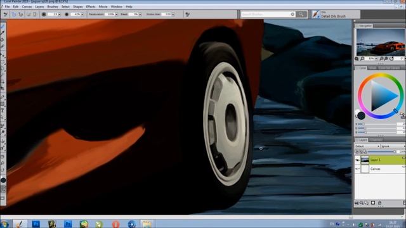The width and height of the screenshot is (406, 228).
Task: Open the opacity dropdown arrow
Action: [82, 14]
